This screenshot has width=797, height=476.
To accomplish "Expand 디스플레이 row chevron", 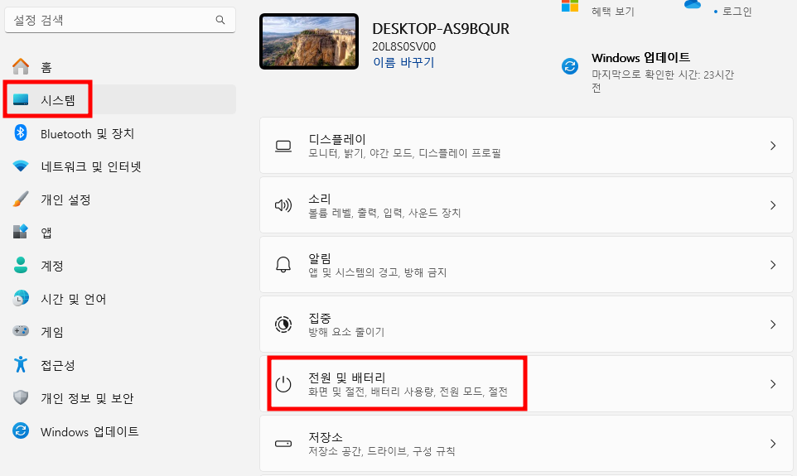I will (x=773, y=146).
